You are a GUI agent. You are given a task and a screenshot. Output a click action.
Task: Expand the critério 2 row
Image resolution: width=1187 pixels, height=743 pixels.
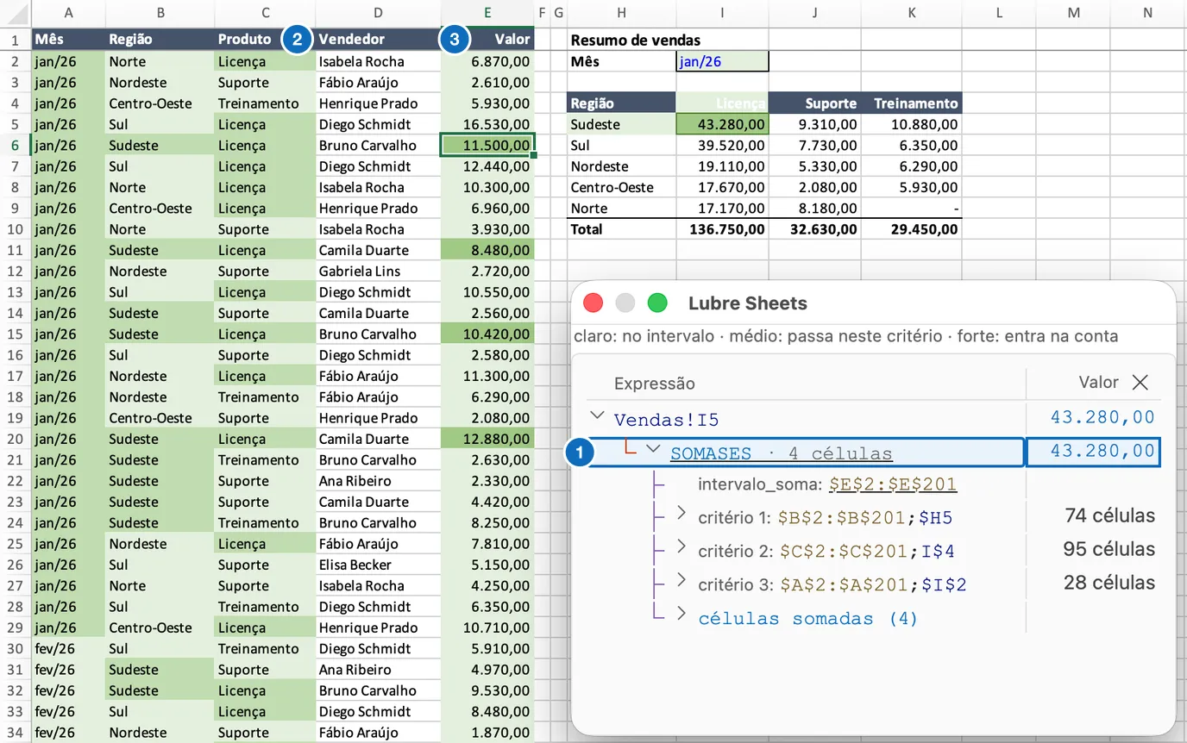pos(681,546)
